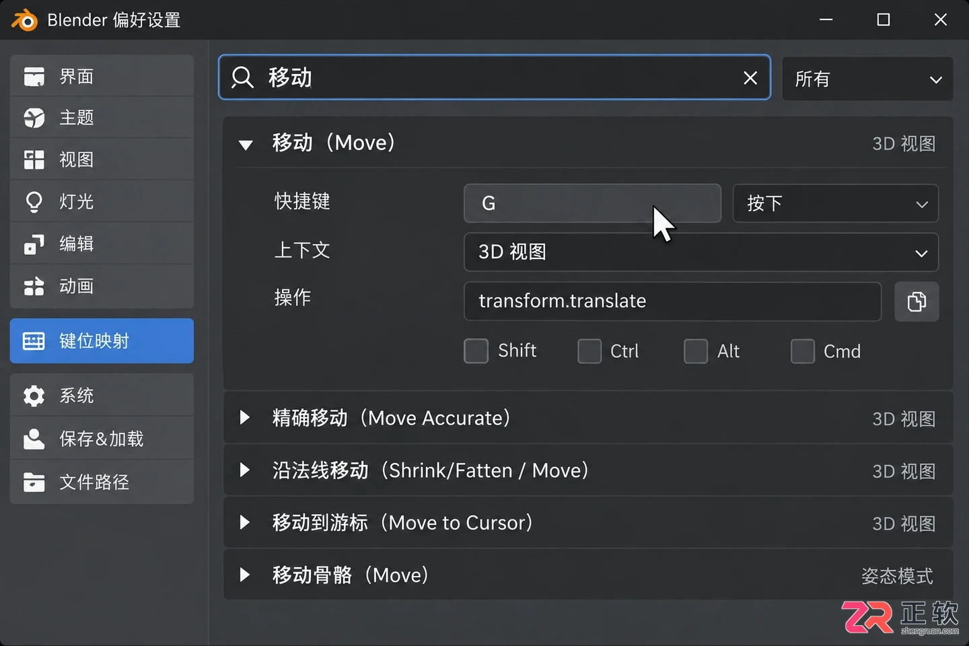
Task: Click the 灯光 lightbulb icon
Action: 34,202
